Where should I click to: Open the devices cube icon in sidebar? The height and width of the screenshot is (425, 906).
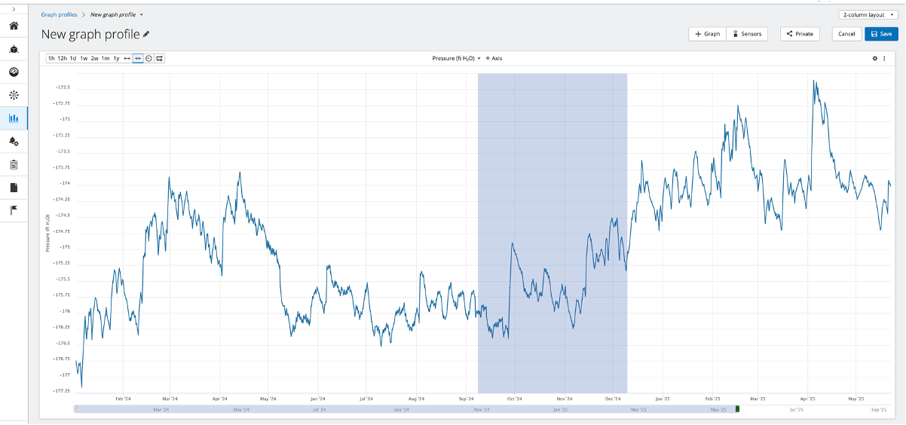pos(14,49)
